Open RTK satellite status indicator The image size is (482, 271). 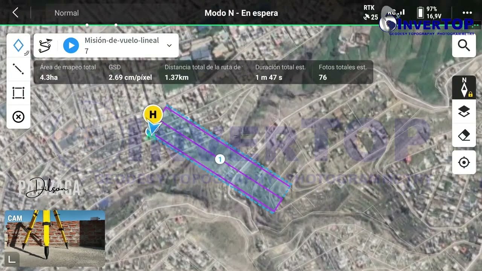point(371,12)
